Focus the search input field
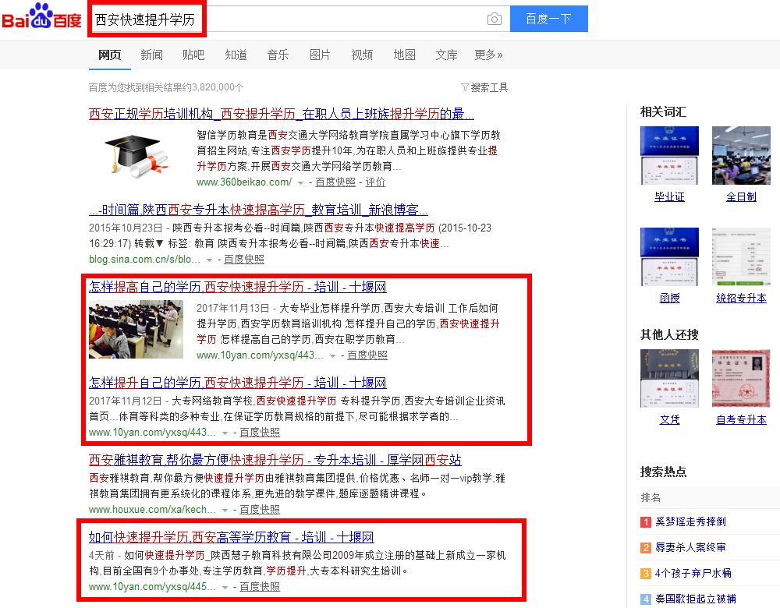The height and width of the screenshot is (608, 780). 299,19
